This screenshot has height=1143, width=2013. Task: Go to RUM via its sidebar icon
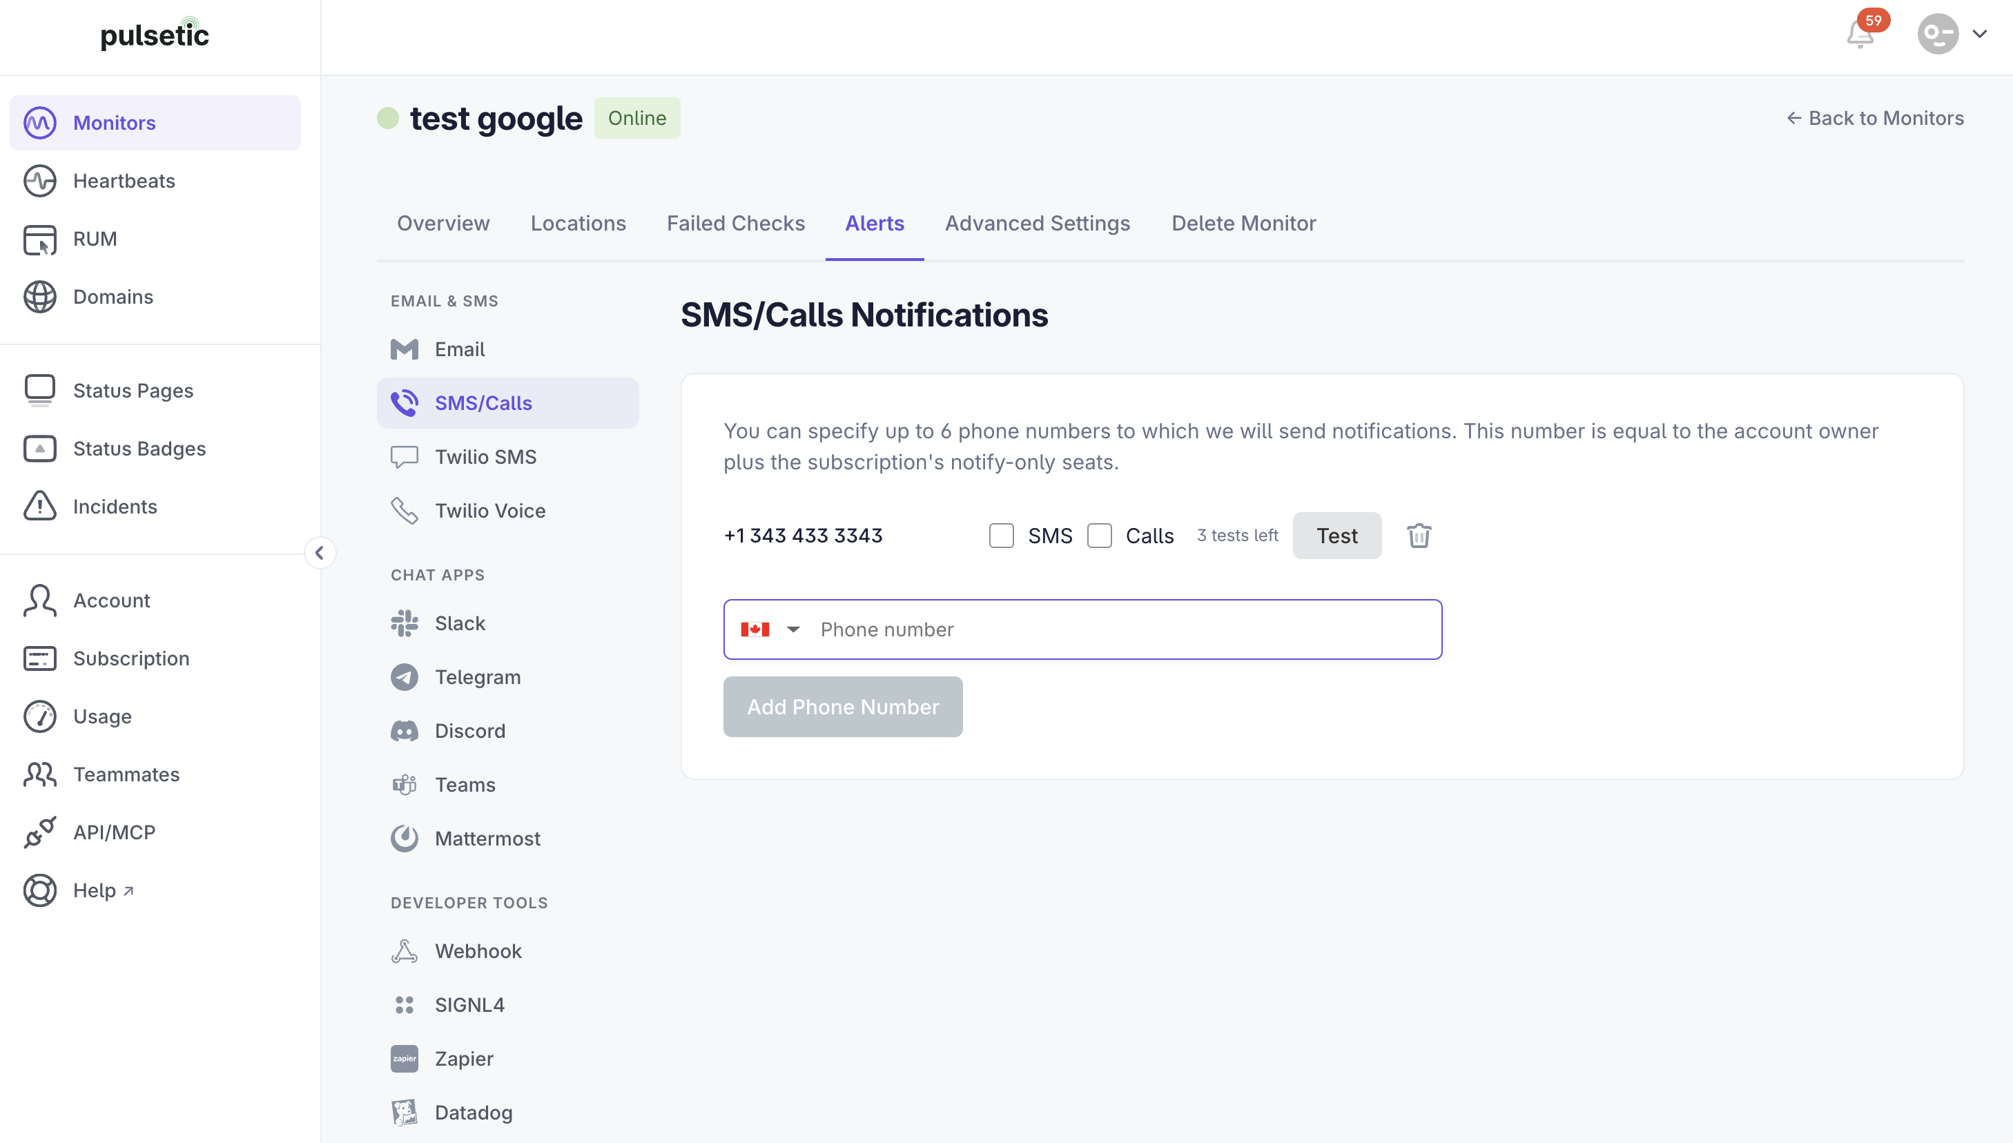tap(40, 239)
